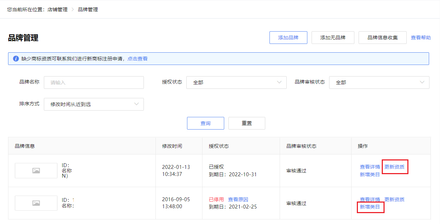Image resolution: width=440 pixels, height=224 pixels.
Task: Click 点击查看 in the trademark notice
Action: click(x=138, y=59)
